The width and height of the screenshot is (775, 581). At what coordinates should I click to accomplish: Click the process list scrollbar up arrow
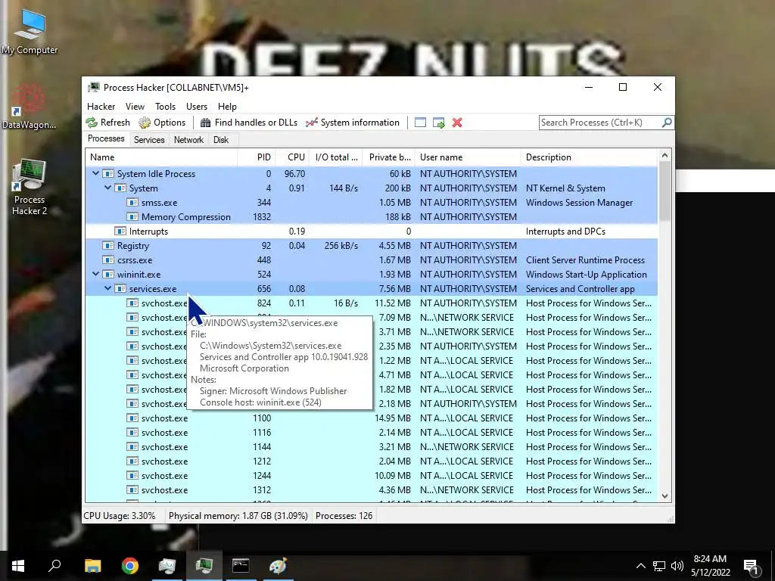click(x=665, y=156)
